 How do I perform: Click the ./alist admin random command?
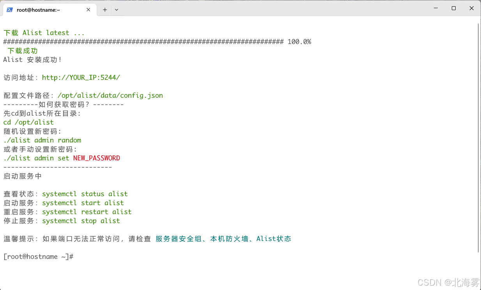(x=42, y=140)
